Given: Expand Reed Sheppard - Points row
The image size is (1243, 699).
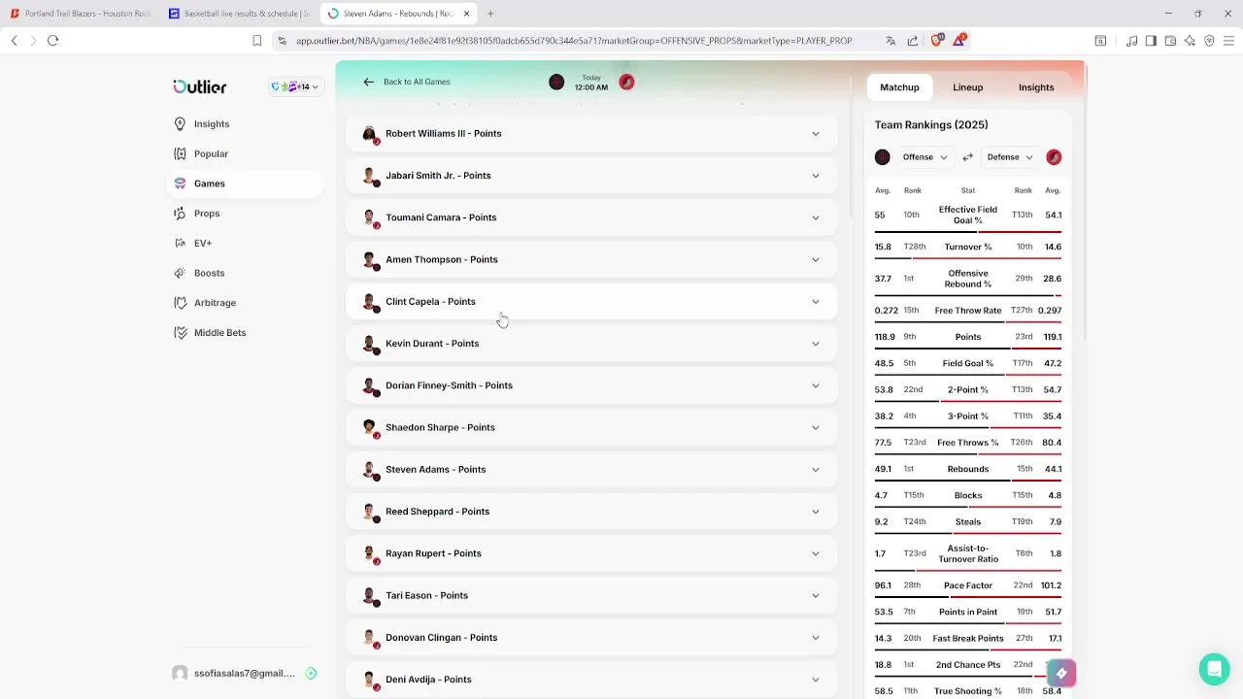Looking at the screenshot, I should coord(591,512).
